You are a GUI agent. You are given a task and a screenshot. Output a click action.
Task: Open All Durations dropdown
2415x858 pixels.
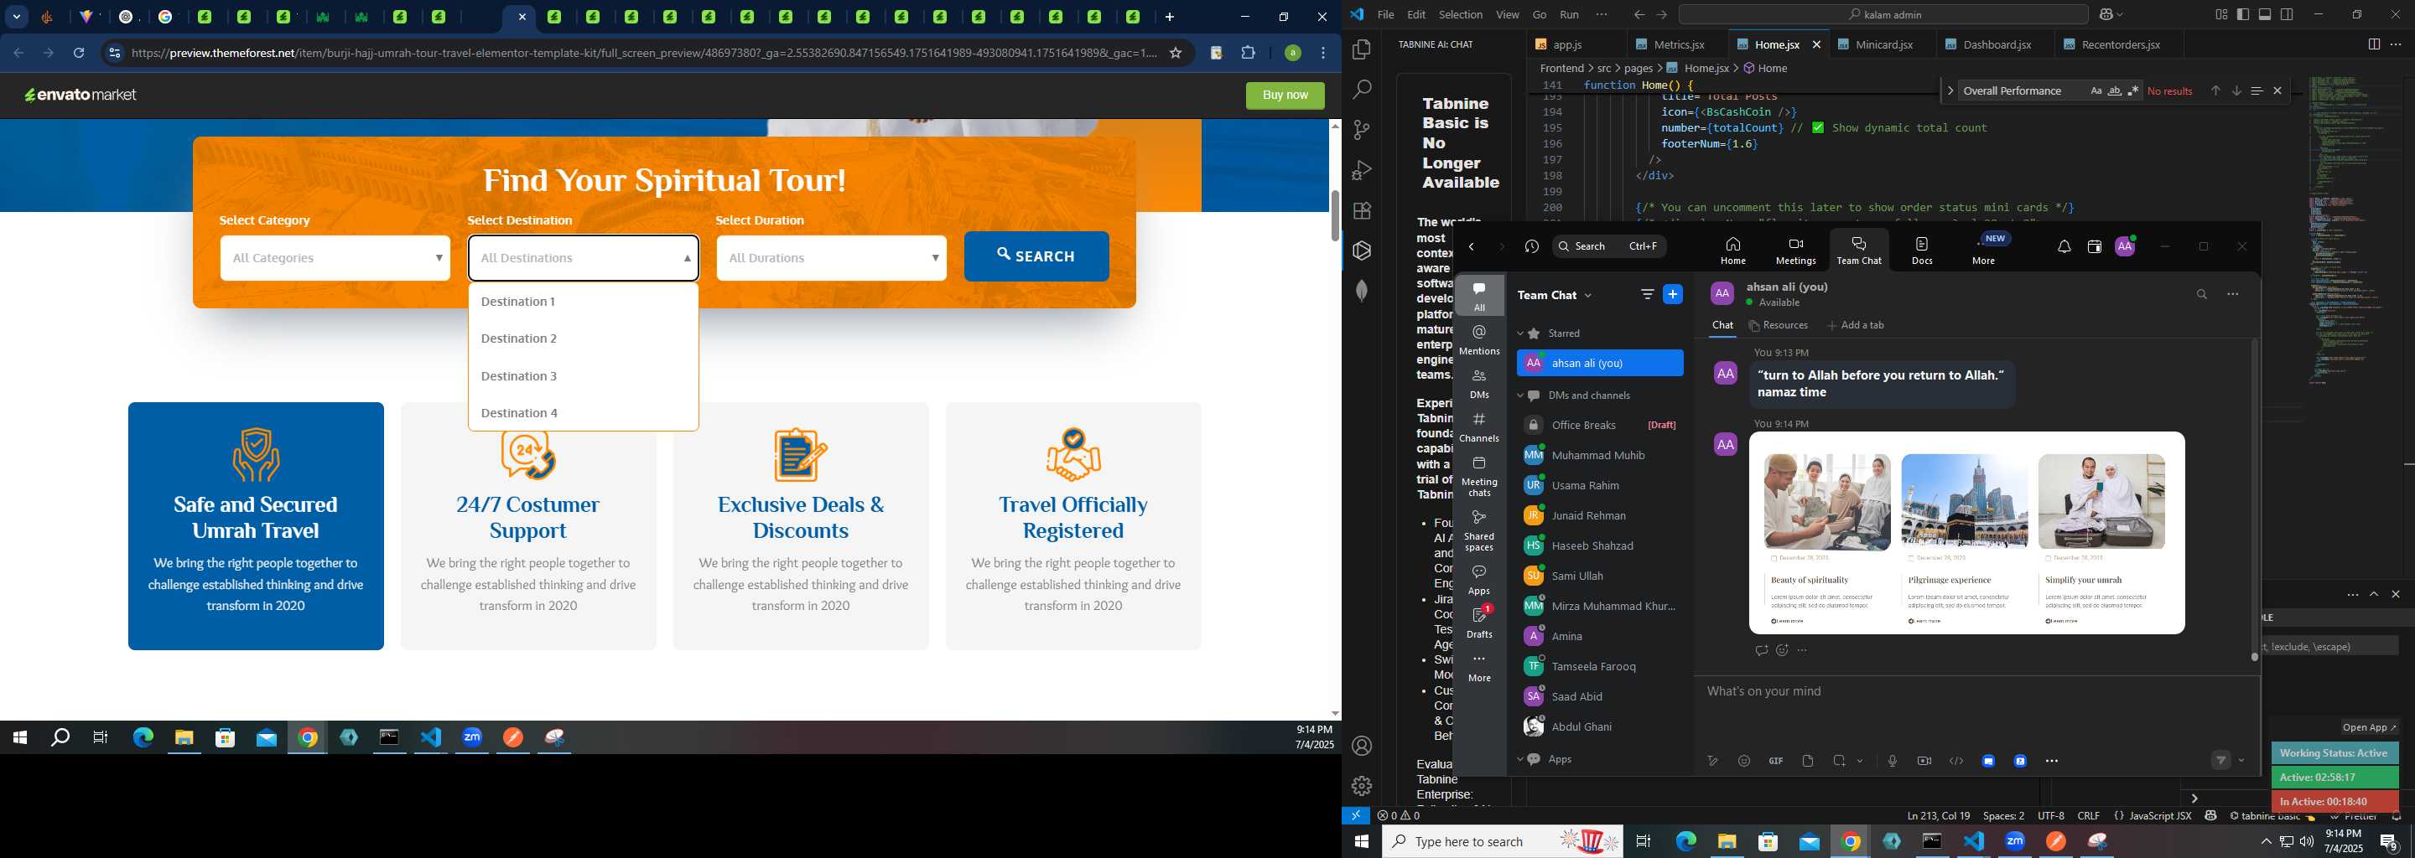831,257
